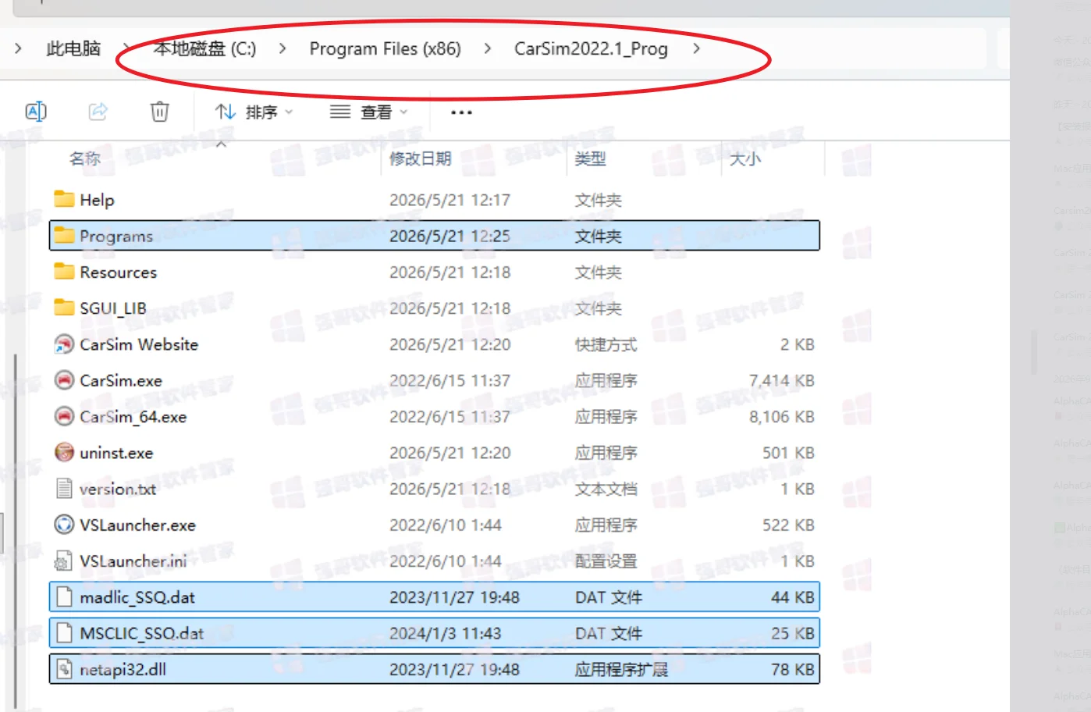The image size is (1091, 712).
Task: Click the SGUI_LIB folder icon
Action: [64, 307]
